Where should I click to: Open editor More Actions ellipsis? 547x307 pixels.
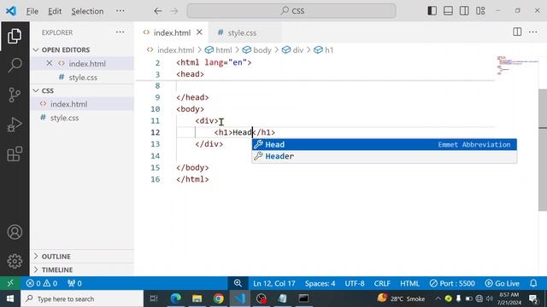tap(533, 32)
